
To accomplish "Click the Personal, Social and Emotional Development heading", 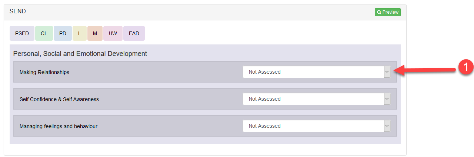I will 80,54.
